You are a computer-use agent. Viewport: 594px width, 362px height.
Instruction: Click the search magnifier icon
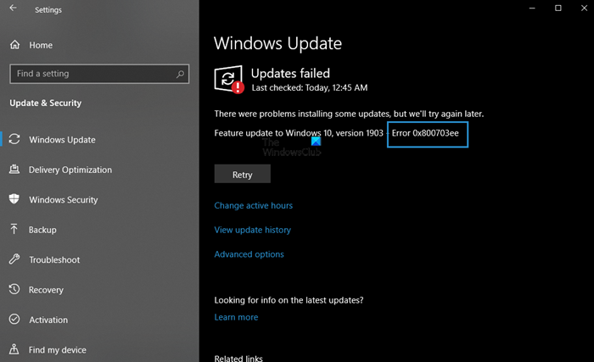(180, 74)
